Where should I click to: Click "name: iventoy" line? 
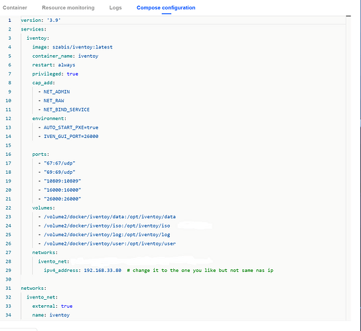pos(51,315)
